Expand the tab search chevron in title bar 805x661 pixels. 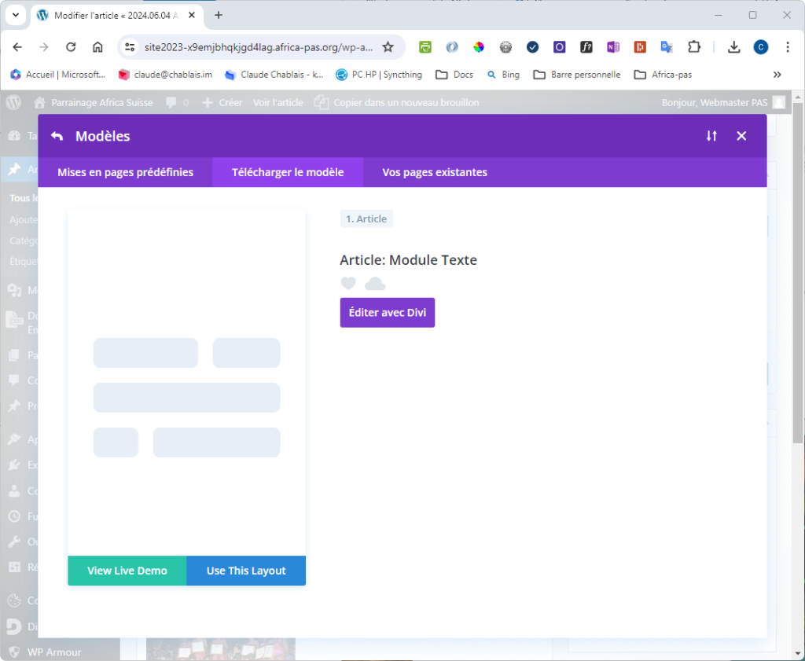[15, 15]
